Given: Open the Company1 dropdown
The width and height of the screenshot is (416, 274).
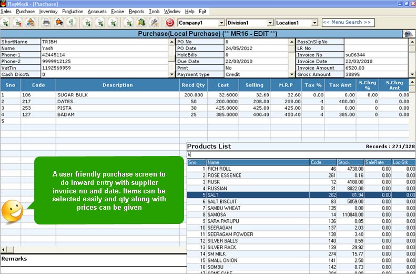Looking at the screenshot, I should [x=221, y=23].
